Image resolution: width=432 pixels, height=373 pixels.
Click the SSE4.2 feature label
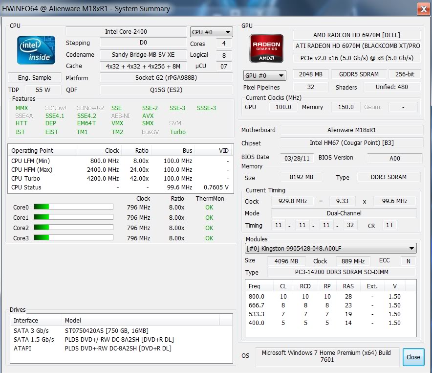86,116
